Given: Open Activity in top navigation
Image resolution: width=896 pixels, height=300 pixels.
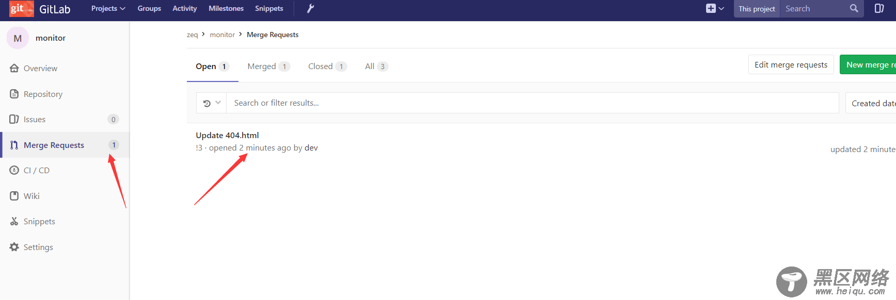Looking at the screenshot, I should point(185,8).
